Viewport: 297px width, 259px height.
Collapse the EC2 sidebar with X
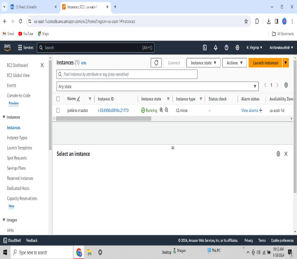point(42,65)
